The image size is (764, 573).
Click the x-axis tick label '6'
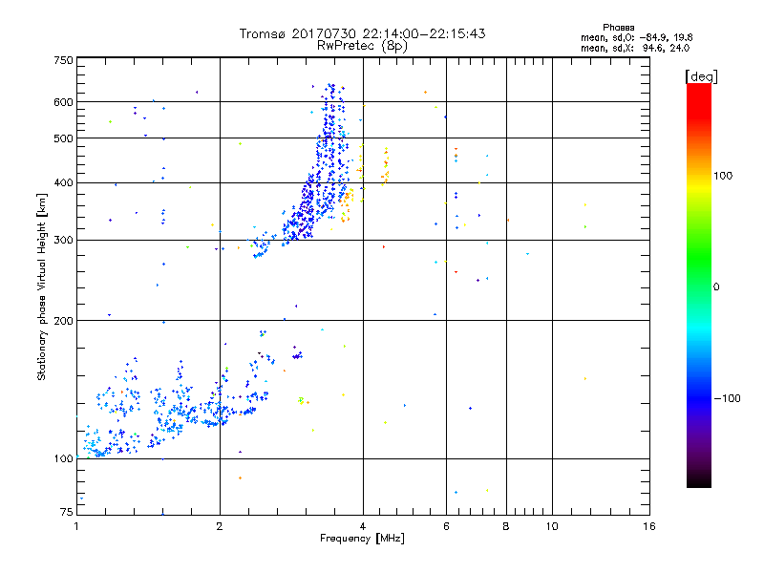(x=446, y=526)
